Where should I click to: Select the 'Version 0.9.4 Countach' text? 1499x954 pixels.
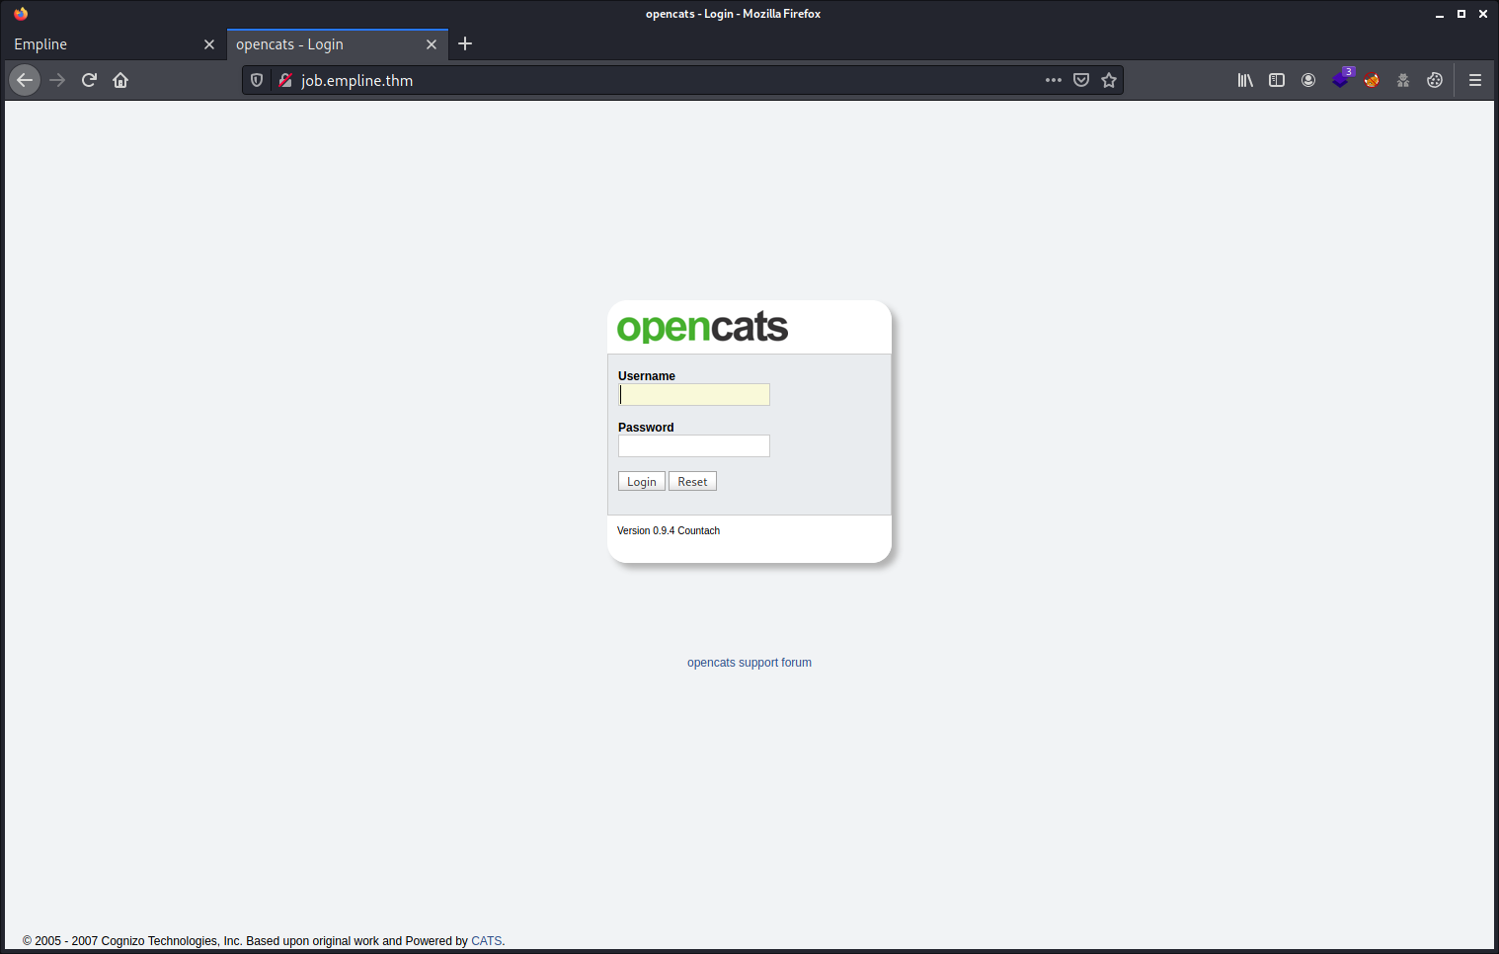pyautogui.click(x=669, y=531)
